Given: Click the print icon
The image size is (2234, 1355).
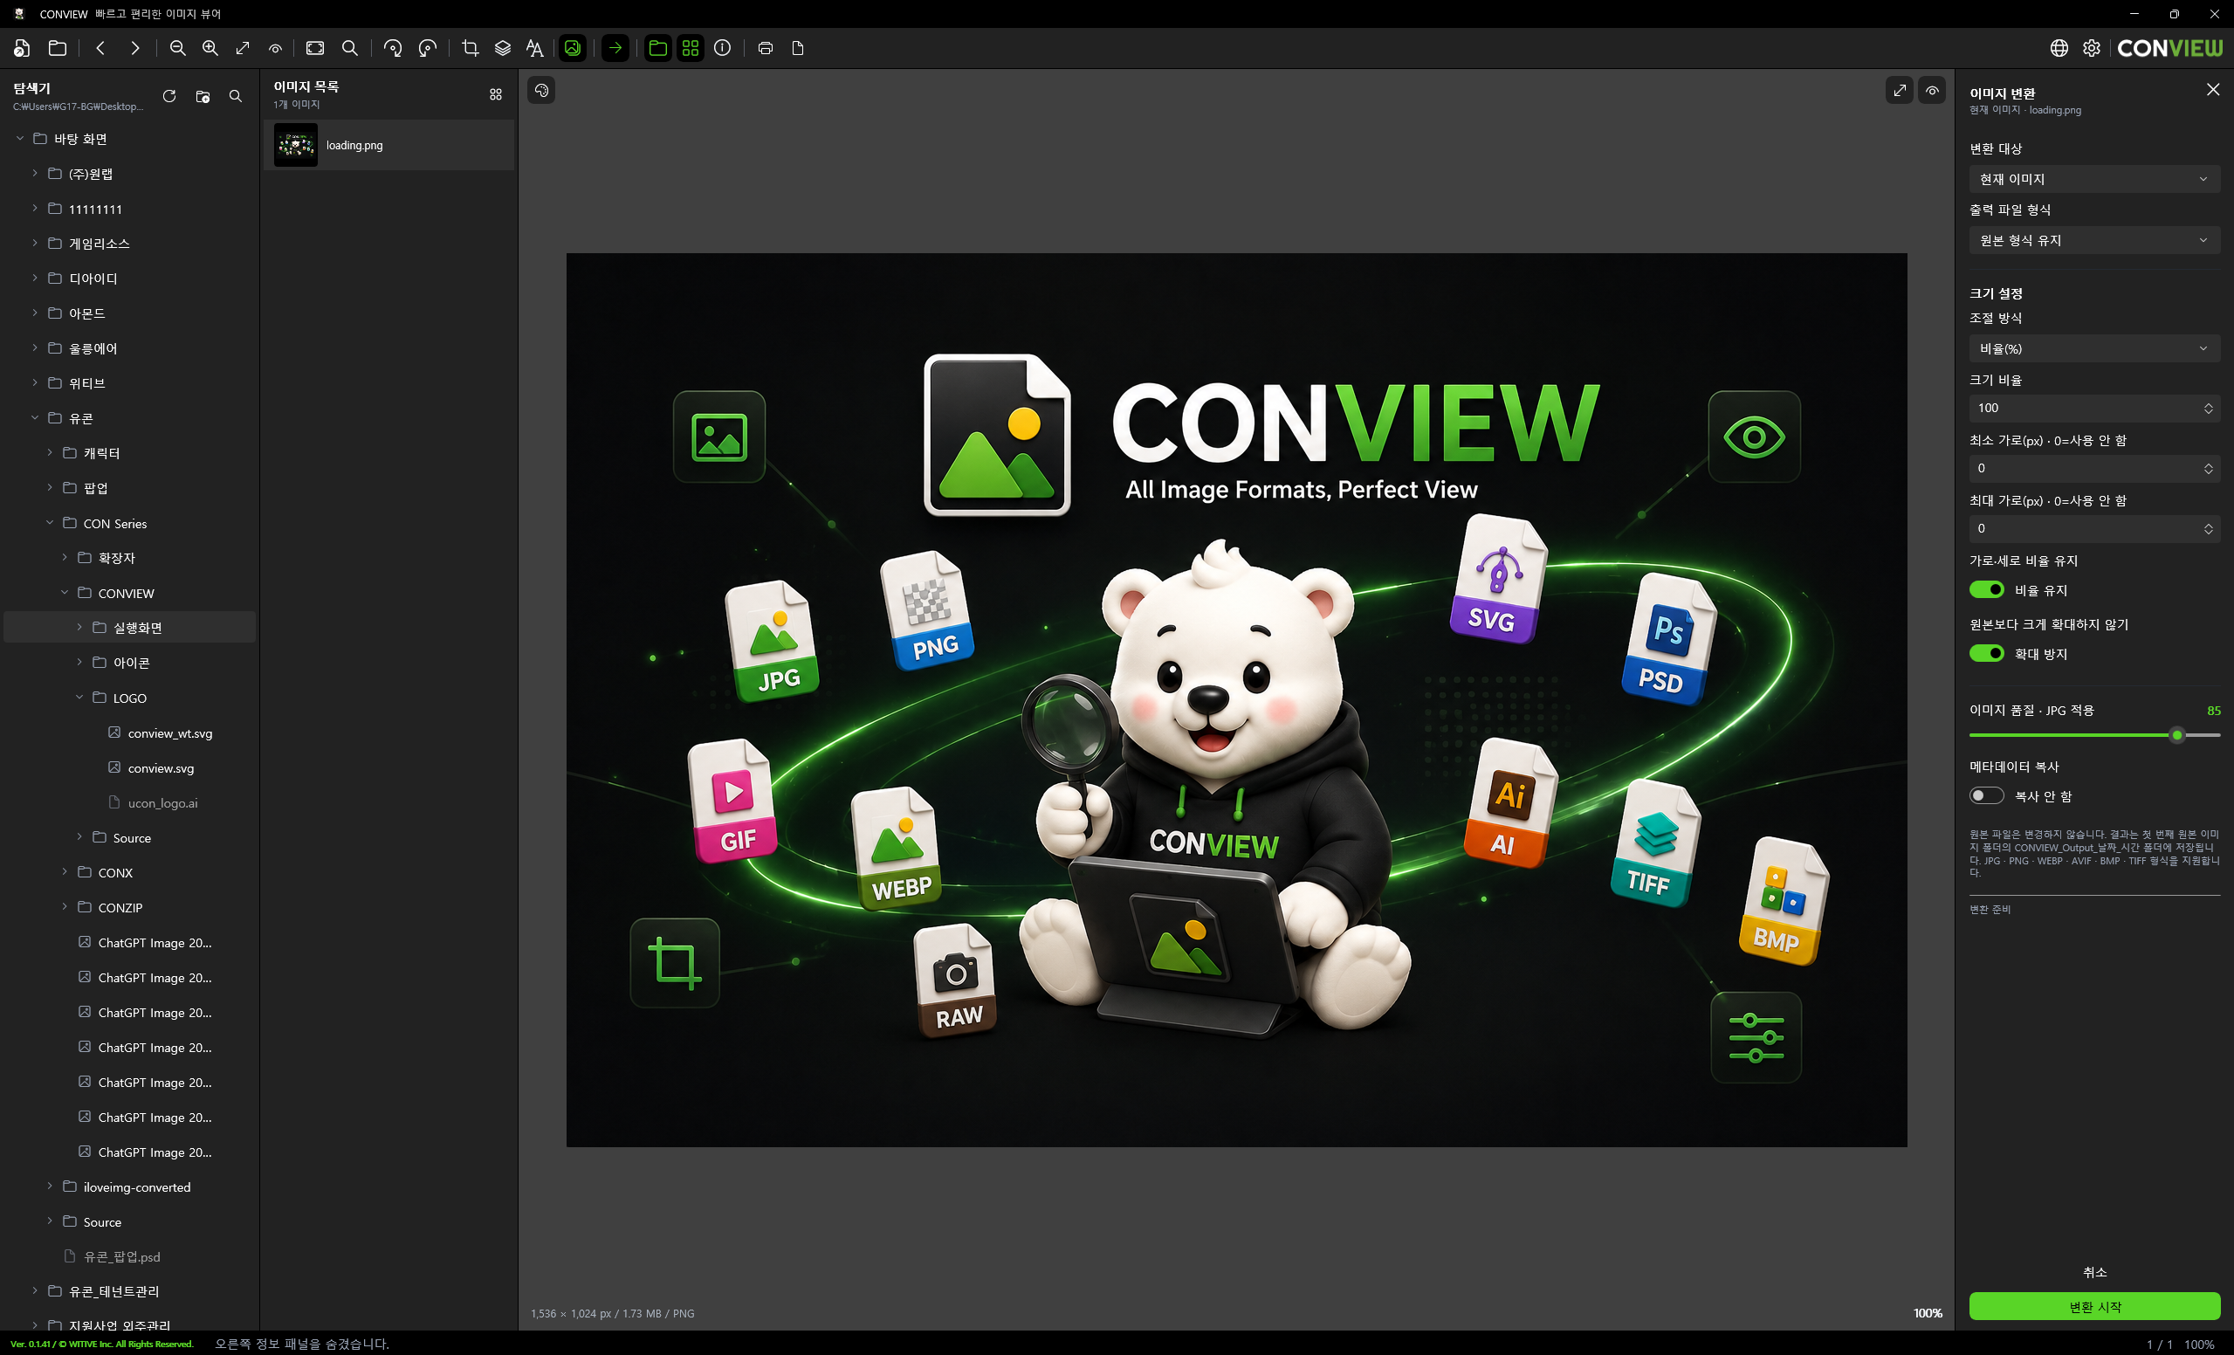Looking at the screenshot, I should 766,48.
